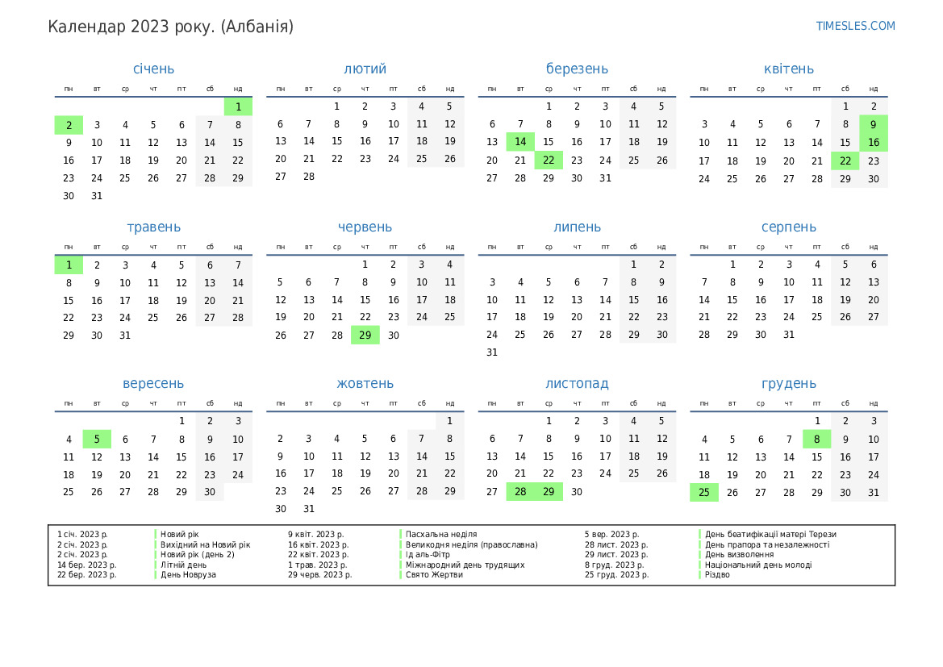This screenshot has height=667, width=943.
Task: Select the січень month heading
Action: coord(153,69)
